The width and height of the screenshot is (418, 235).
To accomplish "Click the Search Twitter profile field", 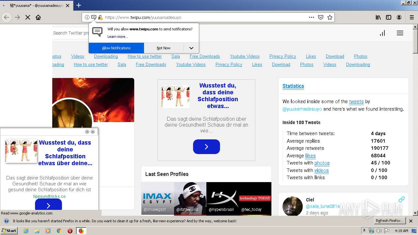I will coord(71,33).
